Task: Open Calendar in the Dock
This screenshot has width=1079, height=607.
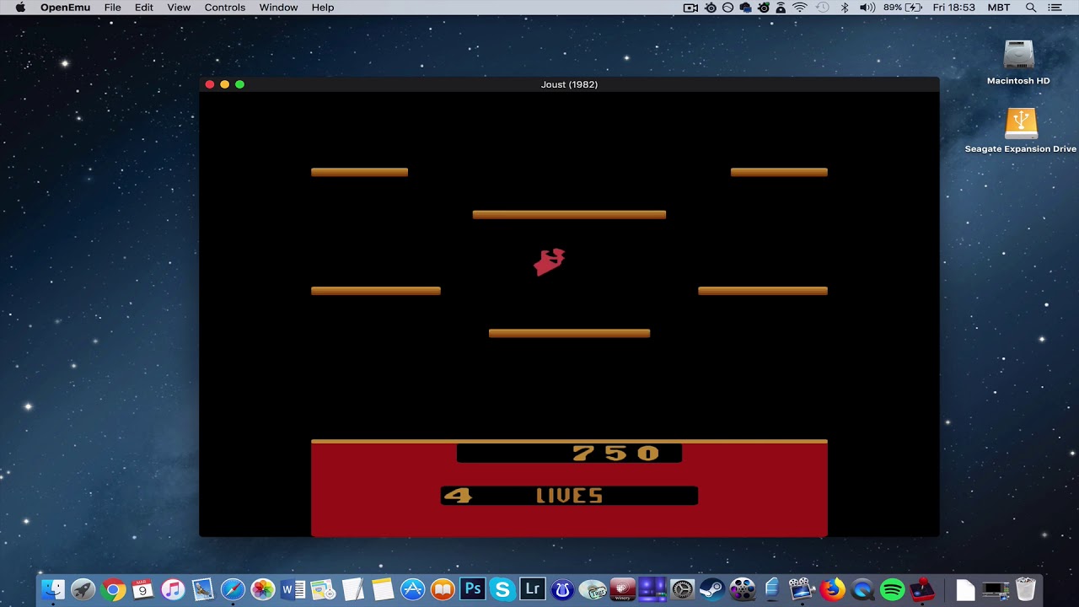Action: [x=142, y=589]
